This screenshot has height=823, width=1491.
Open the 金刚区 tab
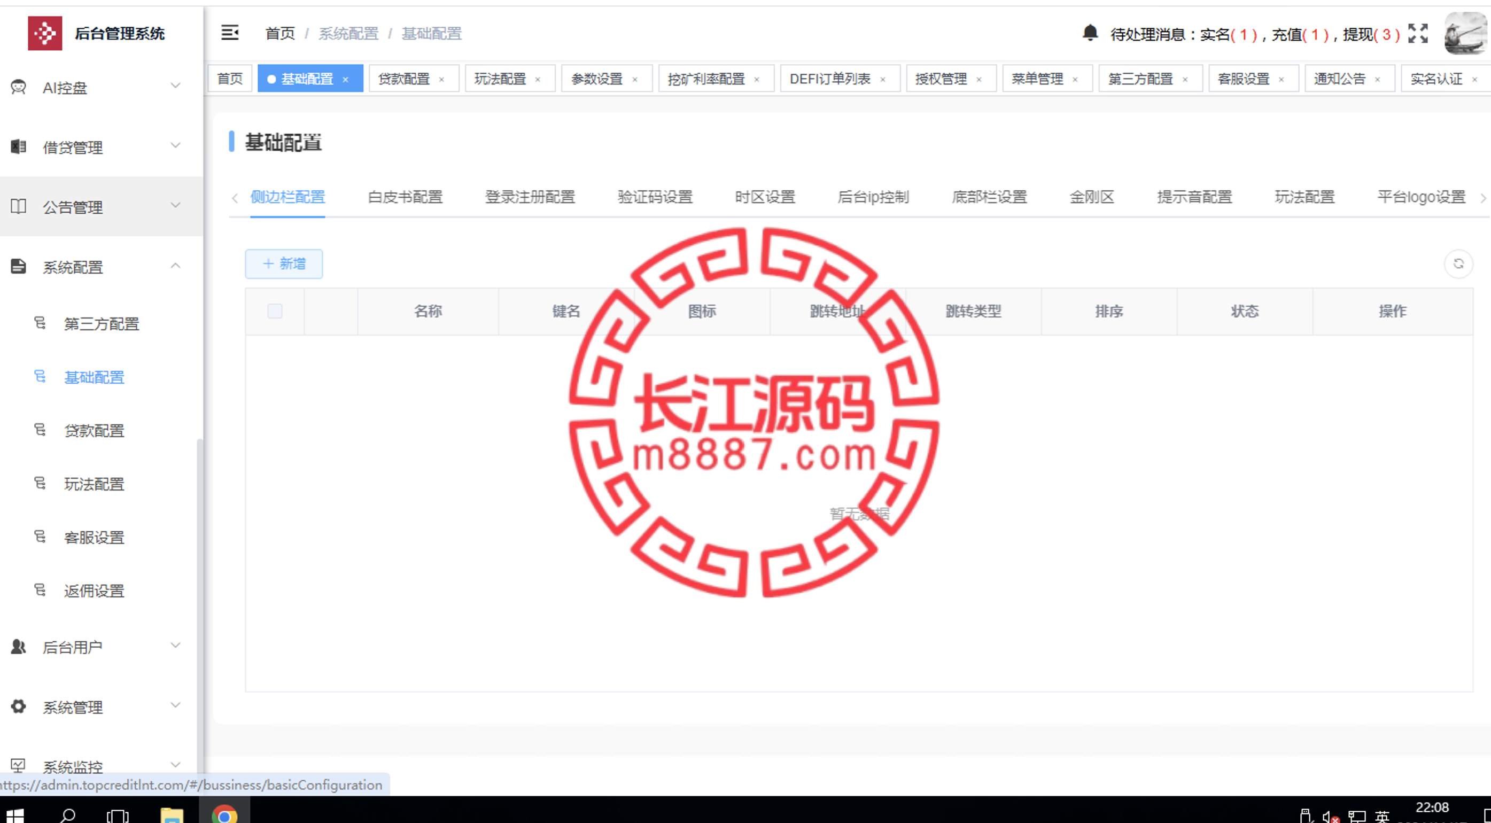point(1092,197)
